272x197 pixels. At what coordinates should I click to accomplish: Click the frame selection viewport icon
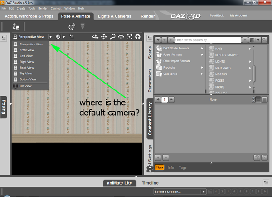(129, 37)
